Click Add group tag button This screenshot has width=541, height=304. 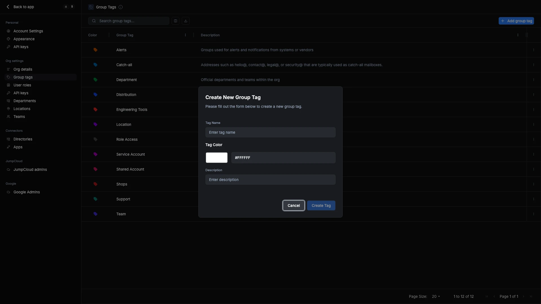point(516,21)
